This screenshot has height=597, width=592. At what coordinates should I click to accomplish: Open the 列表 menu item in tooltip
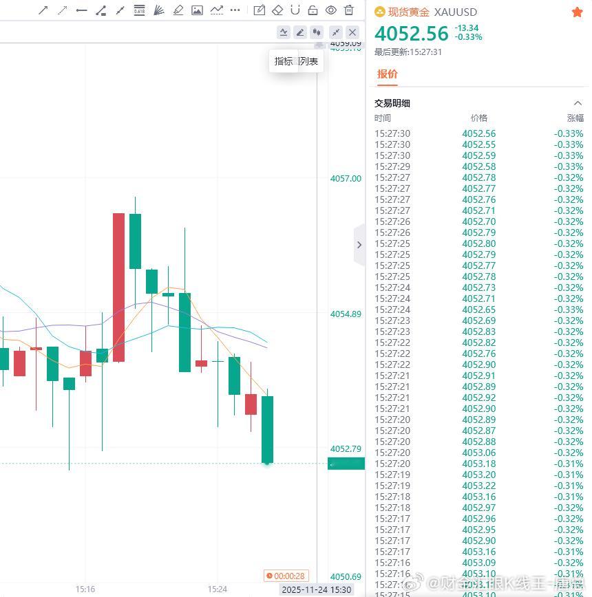pos(307,61)
